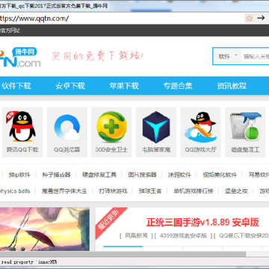Click the status bar error text
The width and height of the screenshot is (269, 269).
pyautogui.click(x=29, y=262)
